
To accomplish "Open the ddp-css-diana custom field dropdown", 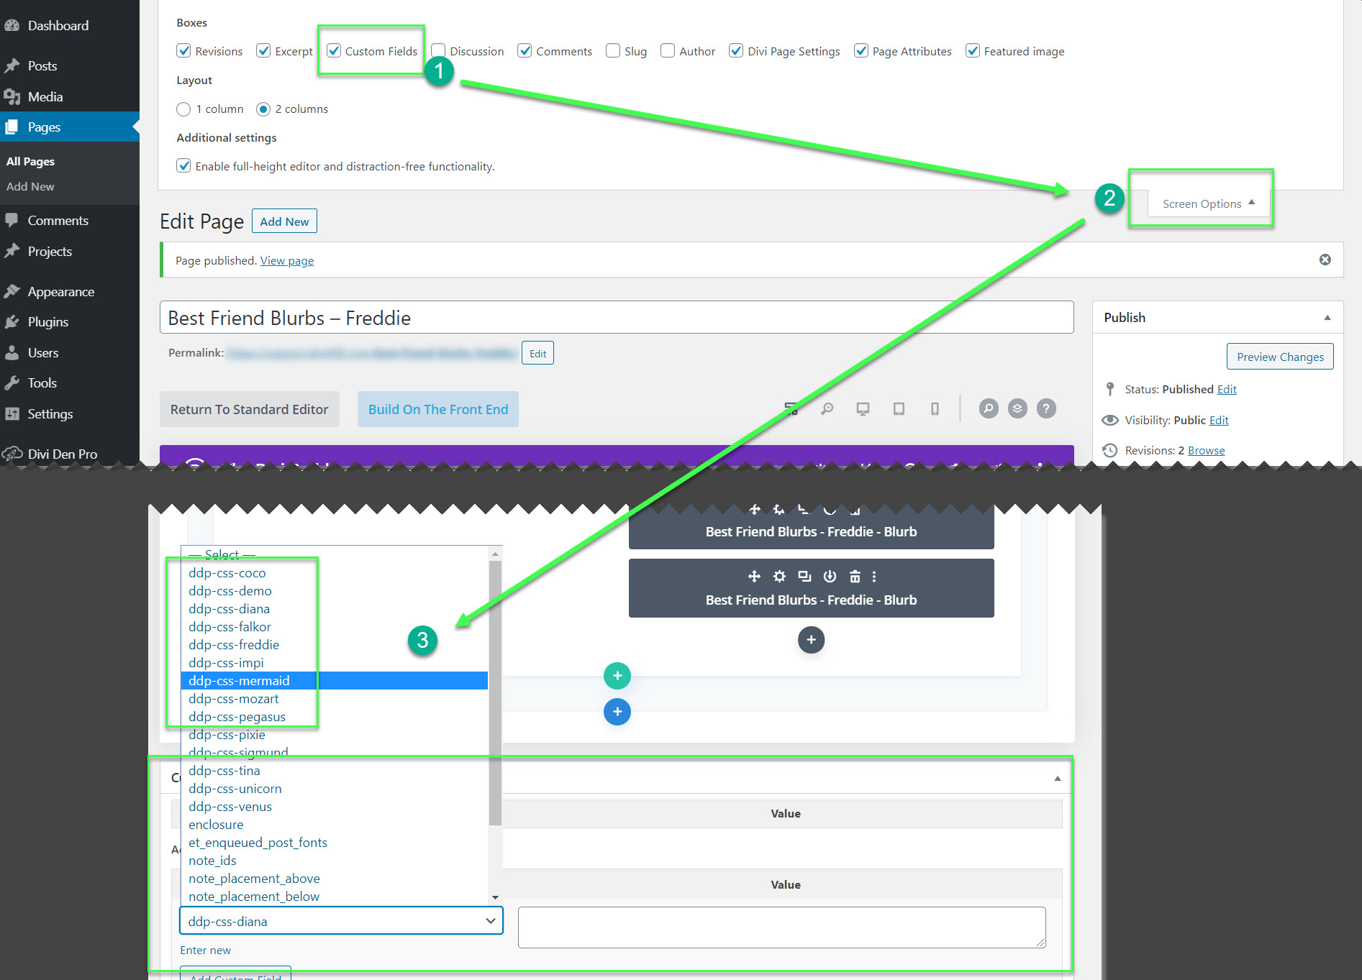I will pos(341,921).
